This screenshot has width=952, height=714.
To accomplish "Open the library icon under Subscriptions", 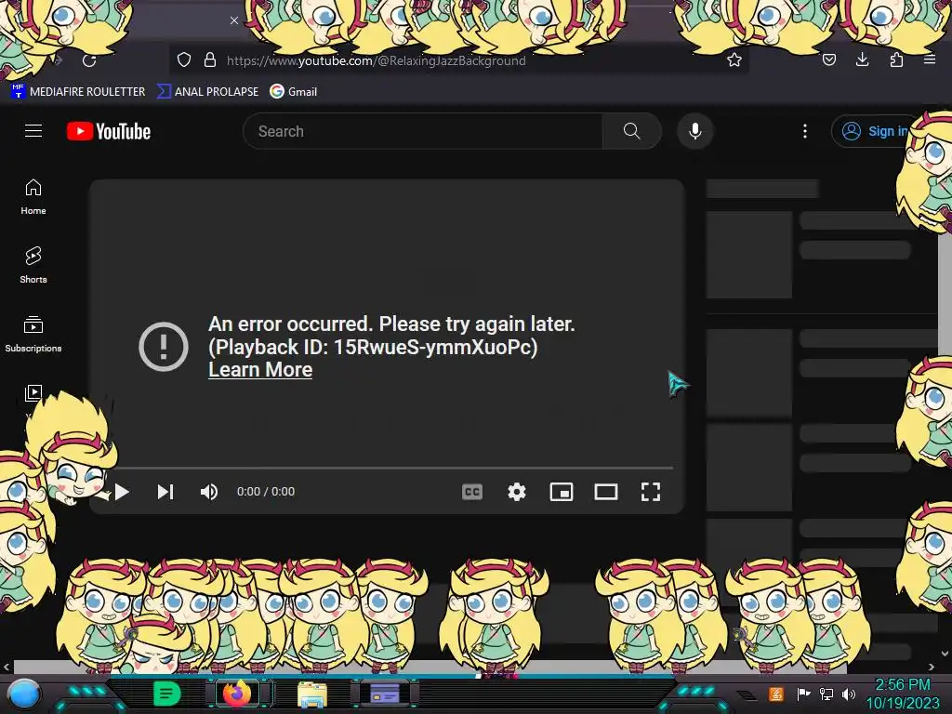I will click(33, 393).
